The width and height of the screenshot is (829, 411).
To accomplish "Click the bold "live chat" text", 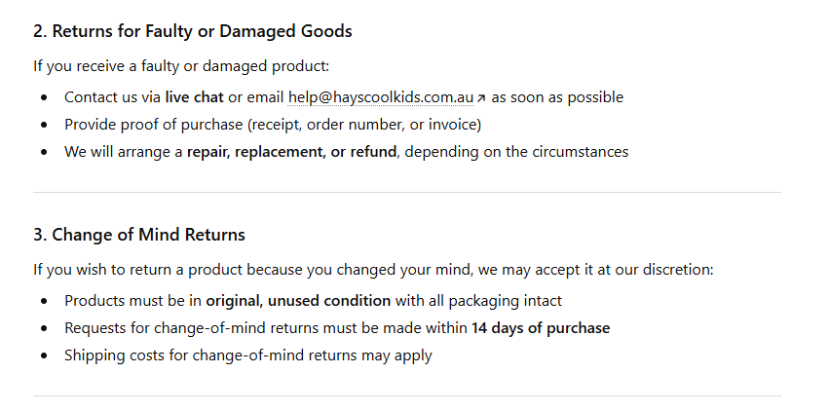I will 194,97.
